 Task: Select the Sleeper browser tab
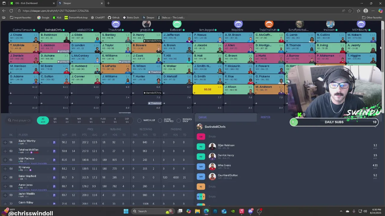point(81,3)
